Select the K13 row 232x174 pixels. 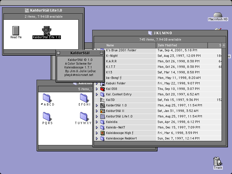pyautogui.click(x=158, y=72)
